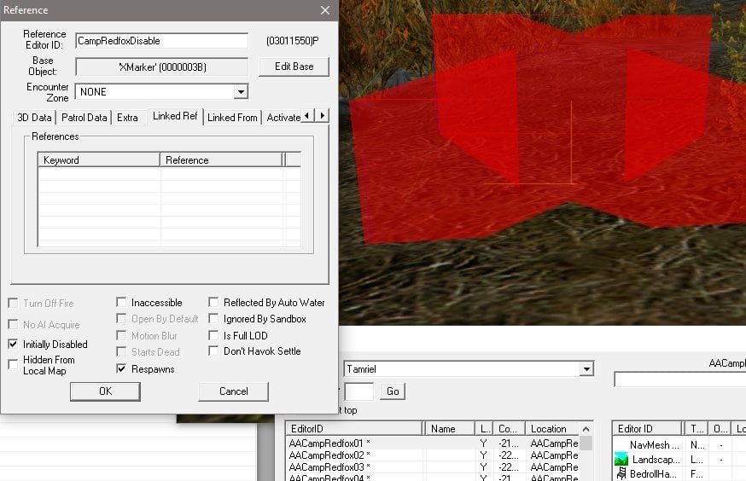Enable Don't Havok Settle checkbox
This screenshot has height=481, width=746.
pos(213,351)
